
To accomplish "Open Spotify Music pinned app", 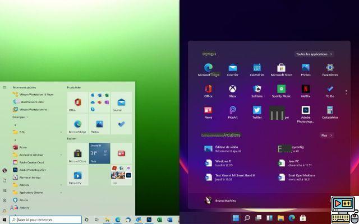I will pyautogui.click(x=281, y=91).
